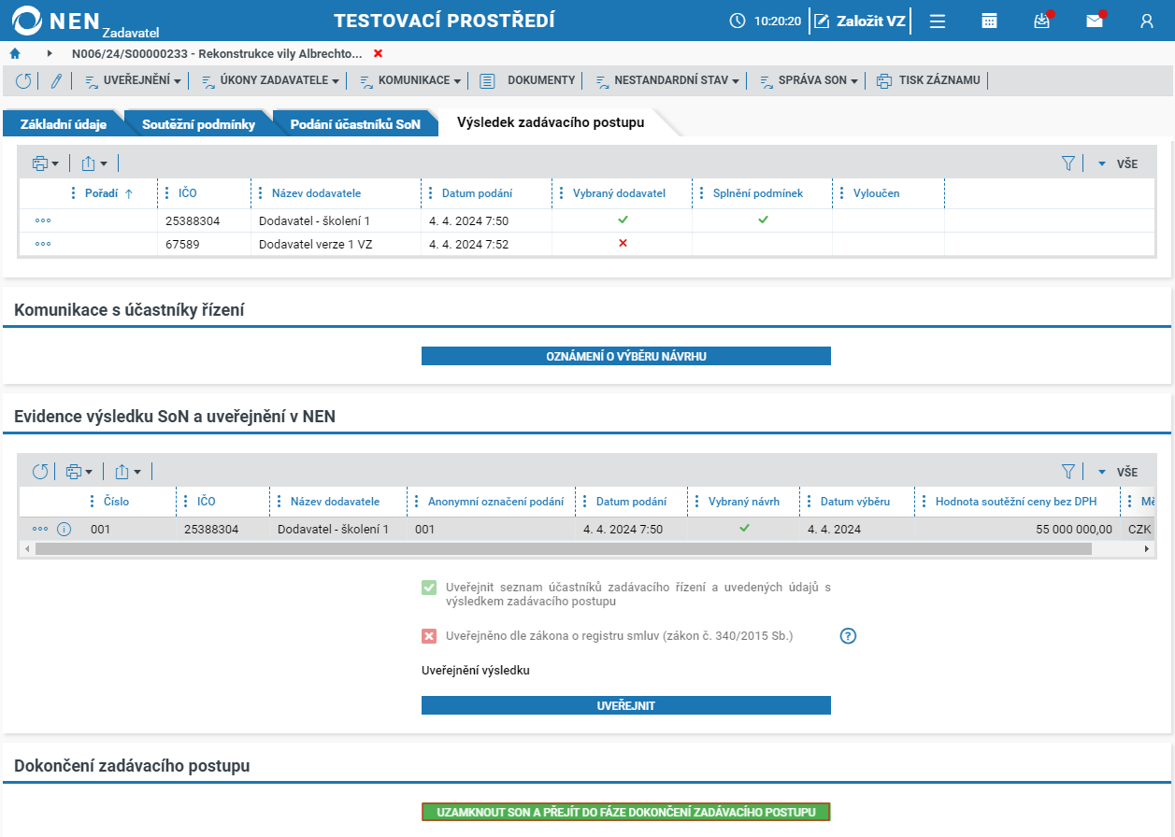Click Anonymní označení podání column header
The height and width of the screenshot is (837, 1175).
point(495,502)
